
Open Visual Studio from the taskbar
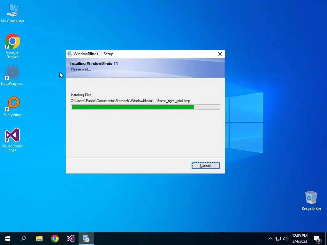[71, 239]
